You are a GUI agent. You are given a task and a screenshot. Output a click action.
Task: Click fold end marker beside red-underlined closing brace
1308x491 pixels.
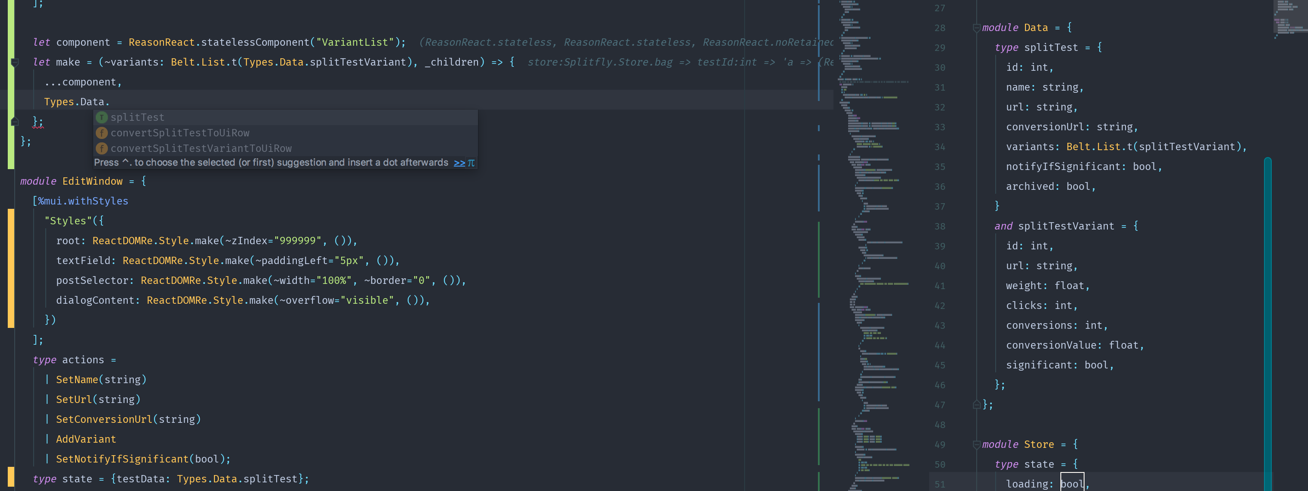(15, 121)
